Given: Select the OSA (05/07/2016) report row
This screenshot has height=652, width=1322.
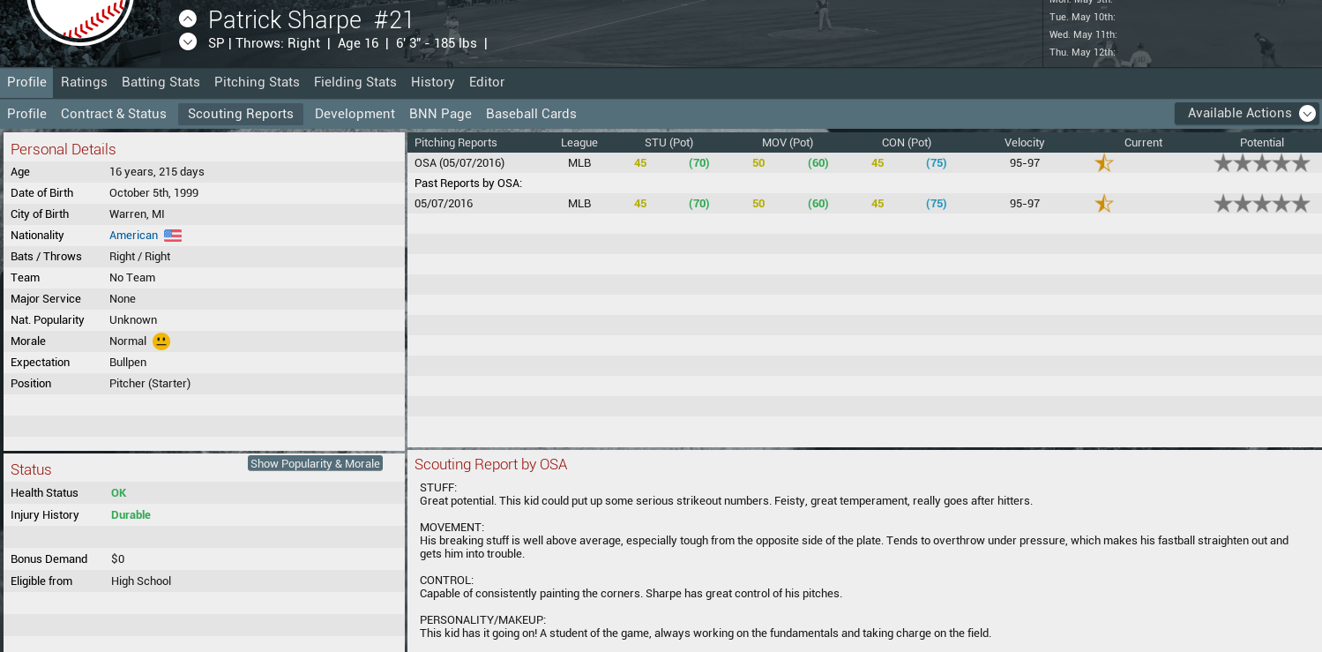Looking at the screenshot, I should (x=864, y=163).
